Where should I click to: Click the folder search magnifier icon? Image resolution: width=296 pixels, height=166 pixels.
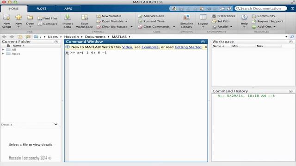coord(292,37)
